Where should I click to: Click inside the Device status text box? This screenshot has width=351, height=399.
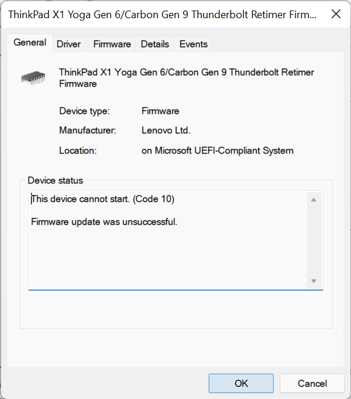[x=170, y=258]
